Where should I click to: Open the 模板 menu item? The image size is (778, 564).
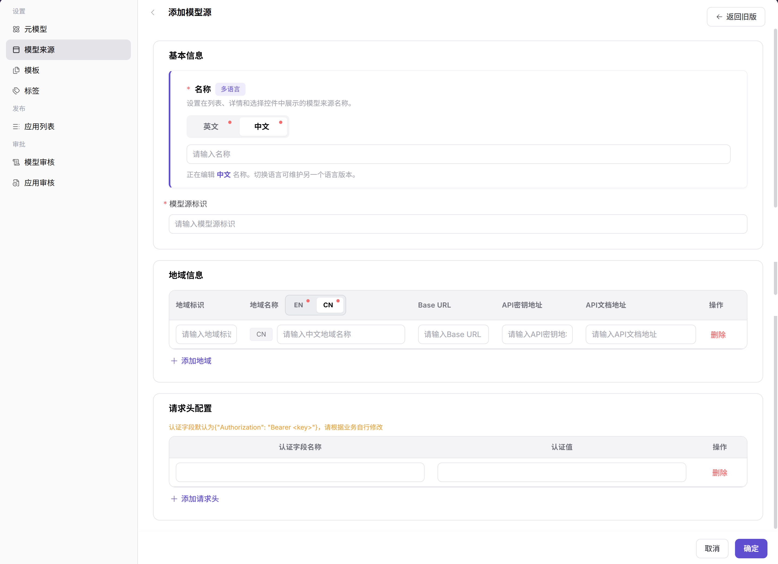click(68, 70)
